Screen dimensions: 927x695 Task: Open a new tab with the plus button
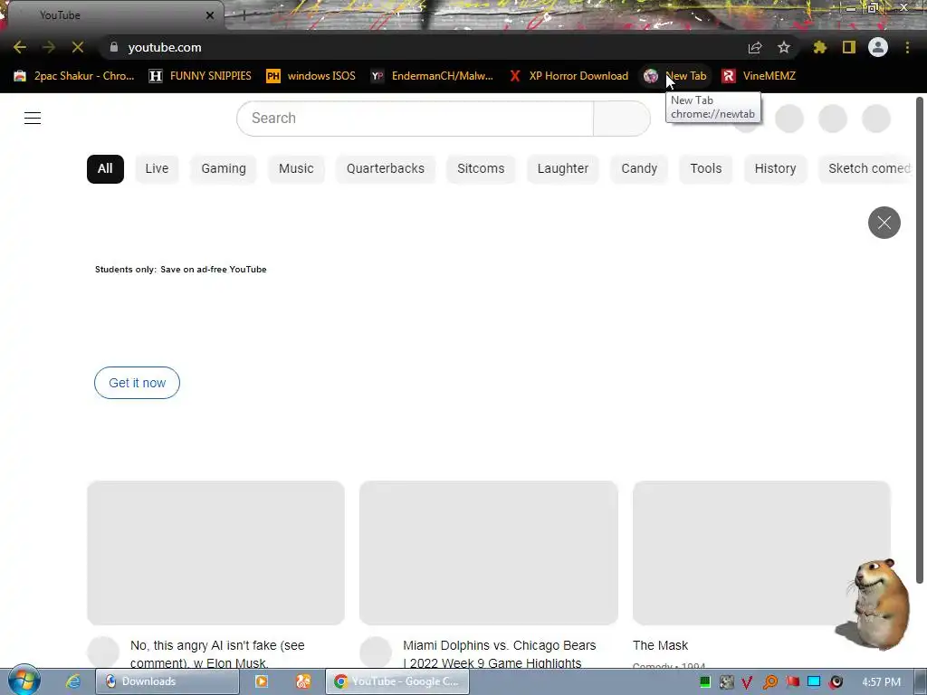[x=244, y=16]
